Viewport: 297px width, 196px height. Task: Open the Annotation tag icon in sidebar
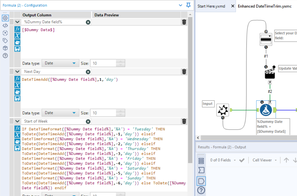[x=5, y=41]
